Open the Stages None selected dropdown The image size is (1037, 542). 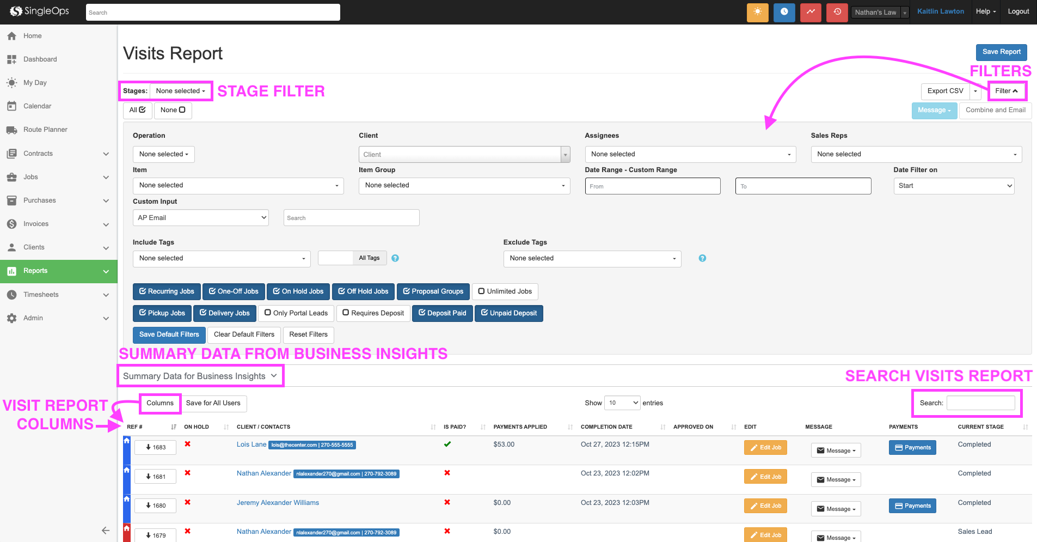click(x=180, y=91)
